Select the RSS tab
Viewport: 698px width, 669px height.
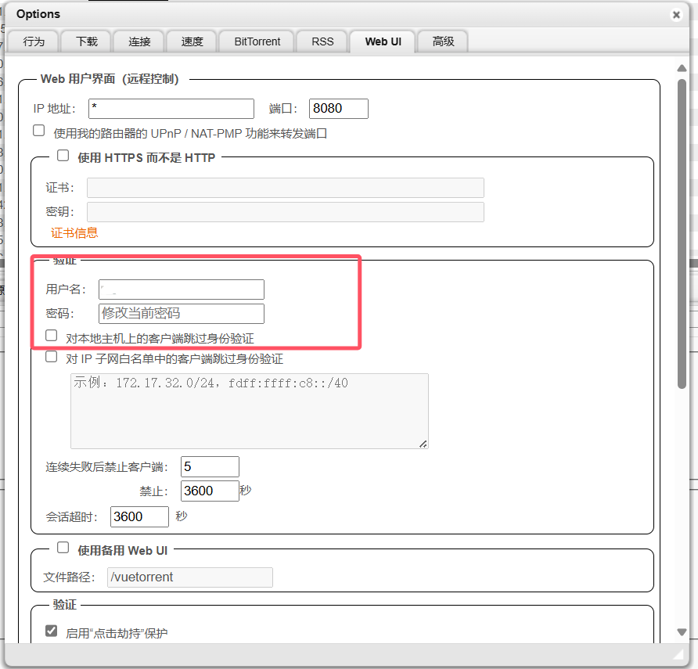pos(322,41)
